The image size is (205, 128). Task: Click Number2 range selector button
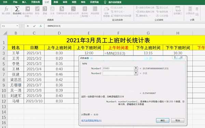pos(136,73)
